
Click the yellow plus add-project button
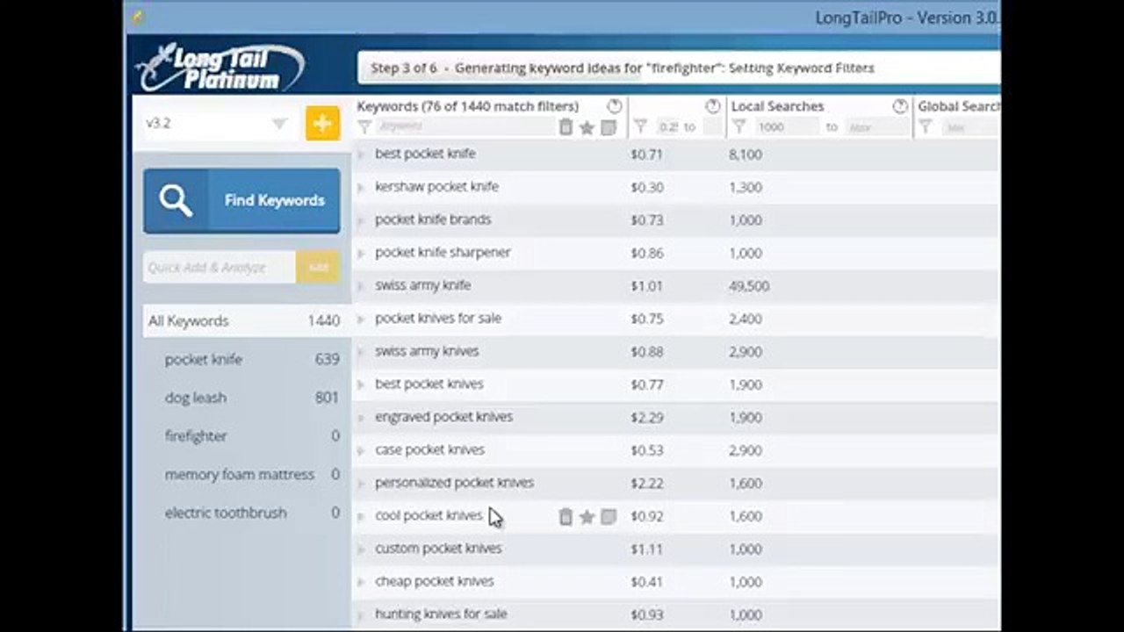(322, 124)
